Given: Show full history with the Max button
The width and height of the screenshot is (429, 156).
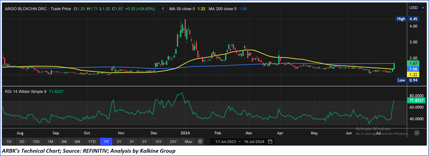Looking at the screenshot, I should (x=188, y=142).
